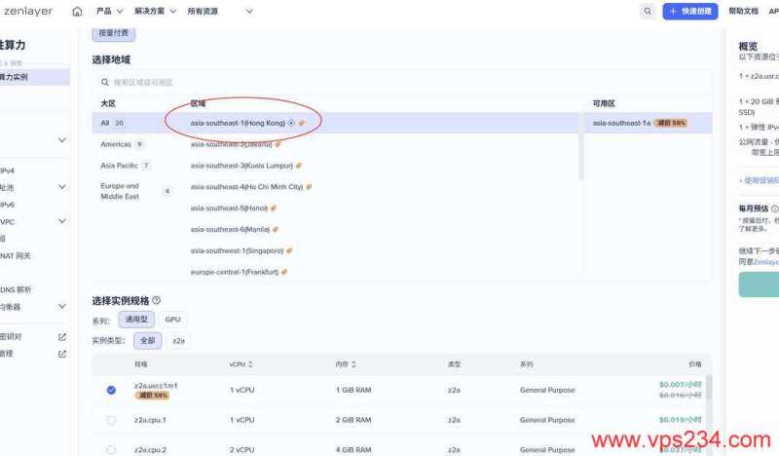The image size is (779, 456).
Task: Expand the VPC sidebar section
Action: pyautogui.click(x=62, y=221)
